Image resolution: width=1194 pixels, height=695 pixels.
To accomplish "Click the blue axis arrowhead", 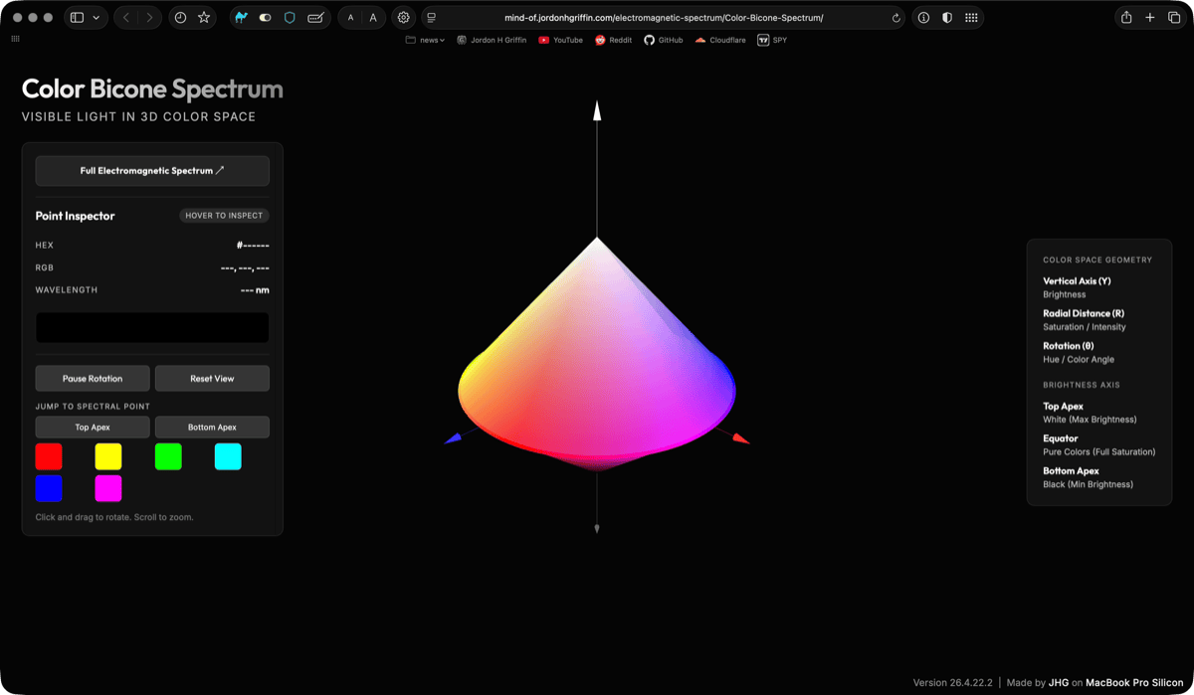I will click(x=453, y=438).
